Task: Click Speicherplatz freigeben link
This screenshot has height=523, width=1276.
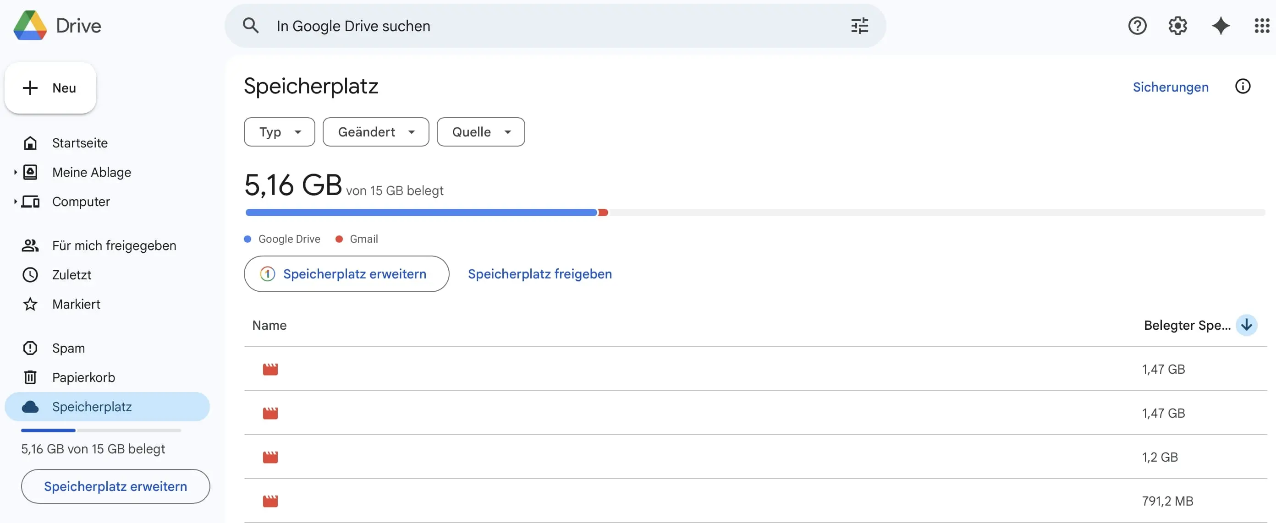Action: tap(539, 273)
